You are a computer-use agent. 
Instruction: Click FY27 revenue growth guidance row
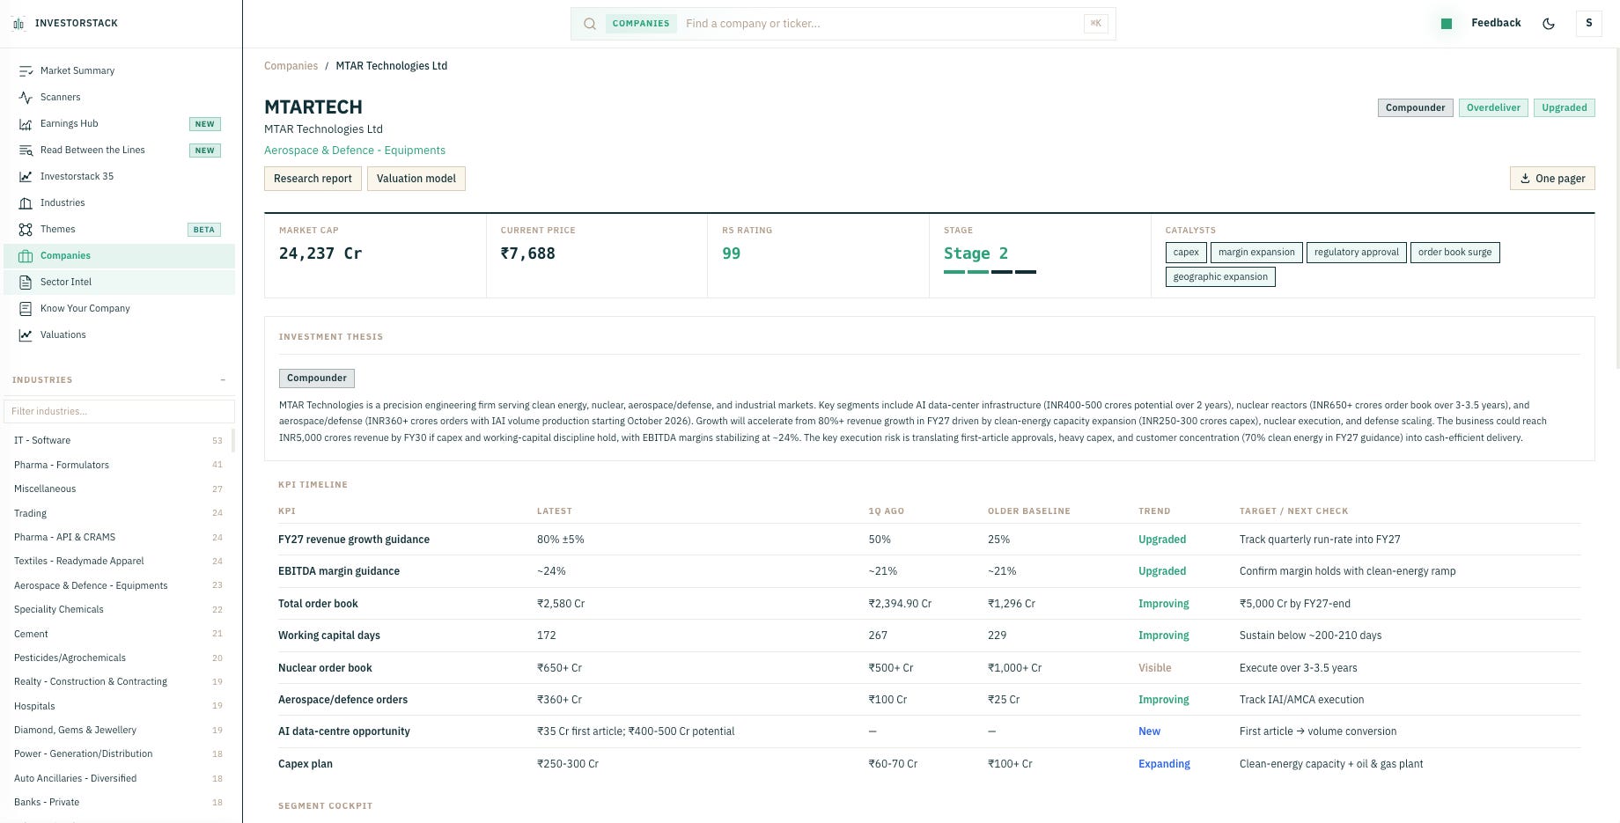pos(929,540)
